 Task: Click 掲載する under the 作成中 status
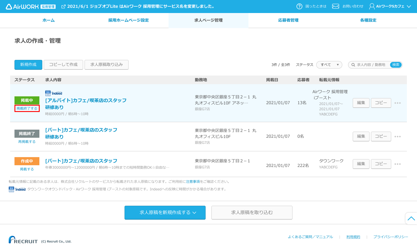pyautogui.click(x=27, y=169)
